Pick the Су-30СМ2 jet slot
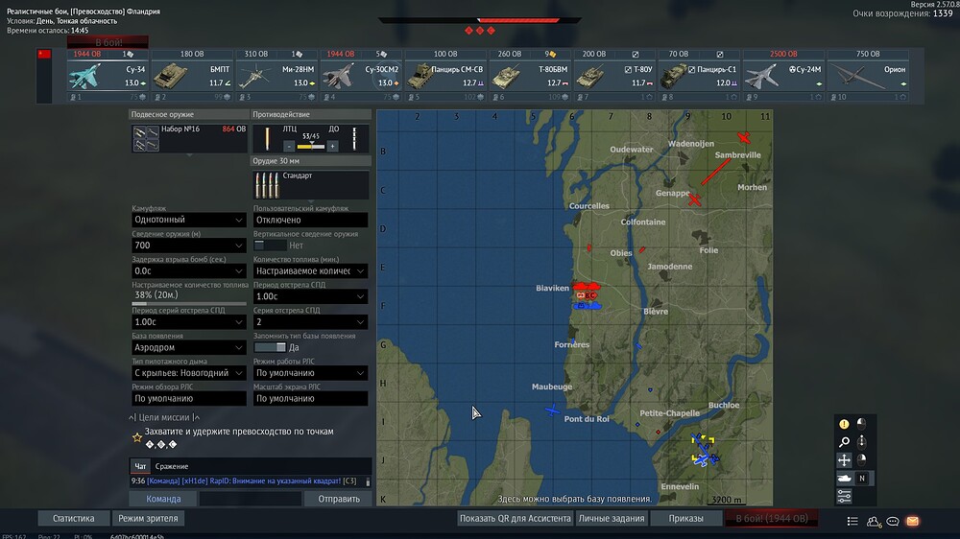This screenshot has width=960, height=539. pos(361,75)
